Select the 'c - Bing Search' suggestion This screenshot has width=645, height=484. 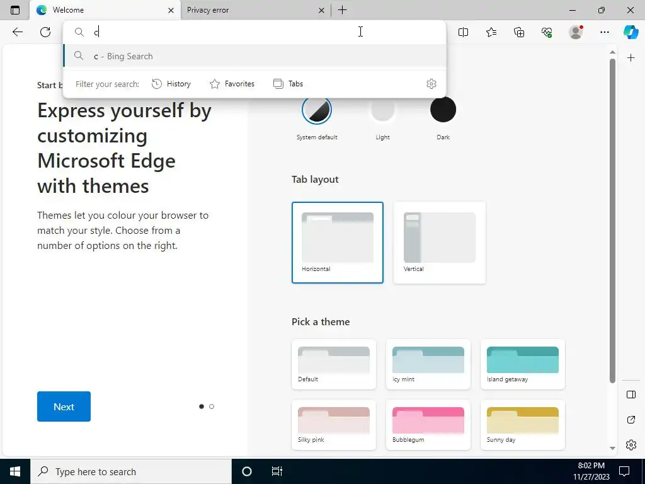[254, 56]
